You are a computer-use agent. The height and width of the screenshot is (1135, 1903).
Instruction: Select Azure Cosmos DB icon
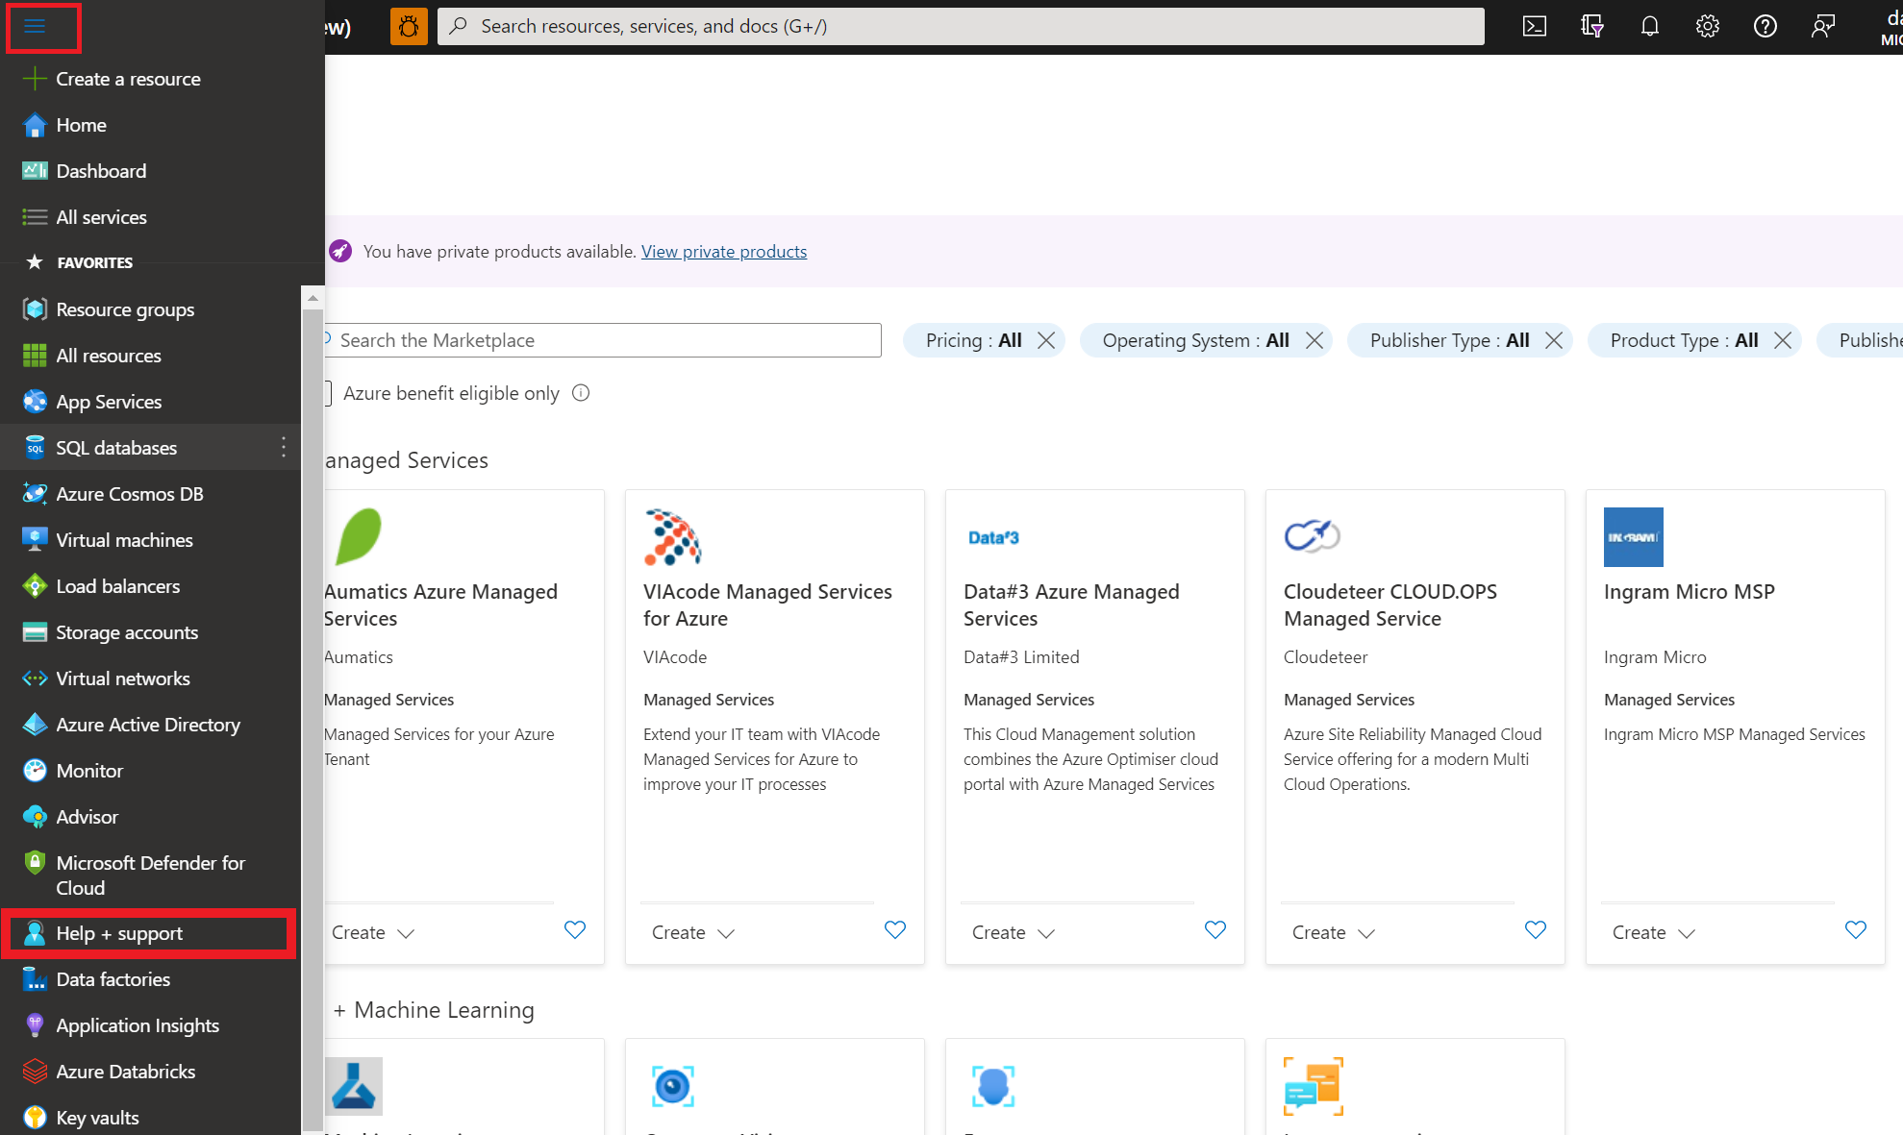coord(34,493)
